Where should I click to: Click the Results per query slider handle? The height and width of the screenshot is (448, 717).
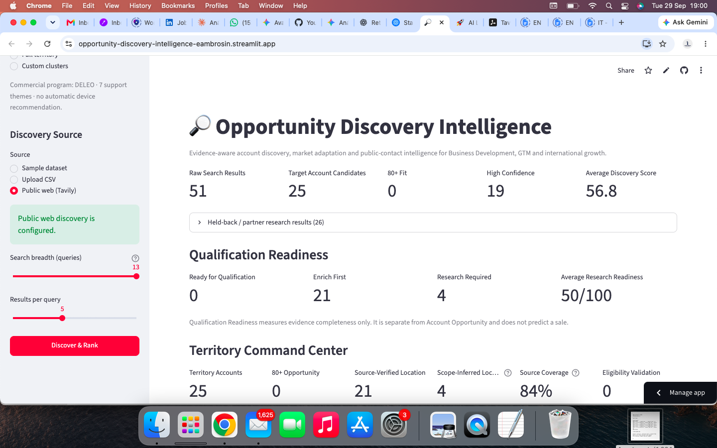[62, 318]
